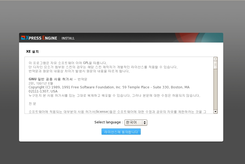Click the 'GNU 일반 공중 사용 허가서' heading
245x164 pixels.
[50, 79]
